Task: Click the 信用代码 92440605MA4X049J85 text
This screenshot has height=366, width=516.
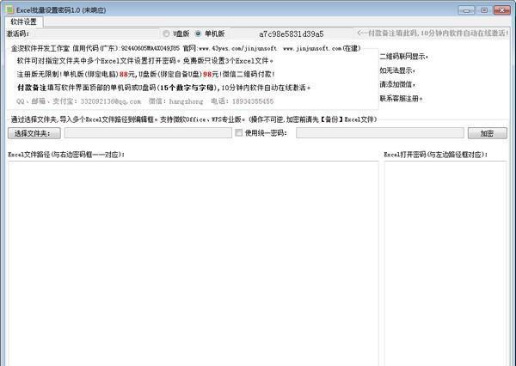Action: pos(126,48)
